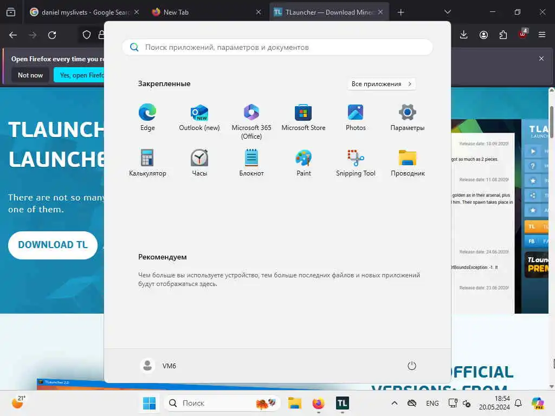Launch Часы clock app
The image size is (555, 416).
[x=199, y=163]
